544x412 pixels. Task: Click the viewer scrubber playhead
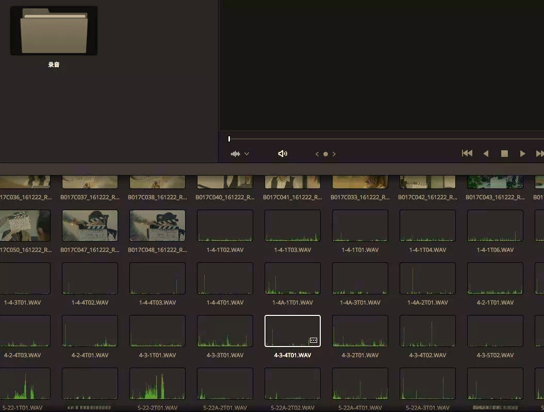point(229,139)
